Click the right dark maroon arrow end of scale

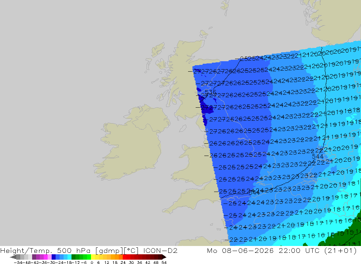tap(164, 257)
